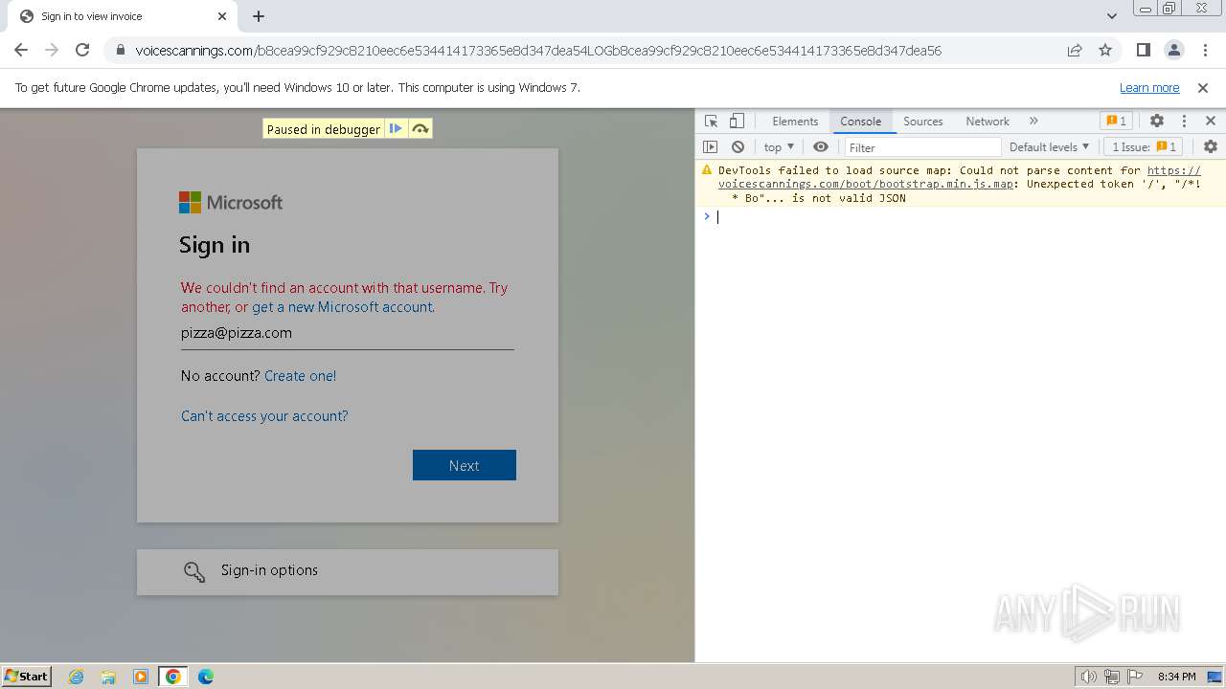
Task: Show more DevTools tabs chevron
Action: click(1033, 122)
